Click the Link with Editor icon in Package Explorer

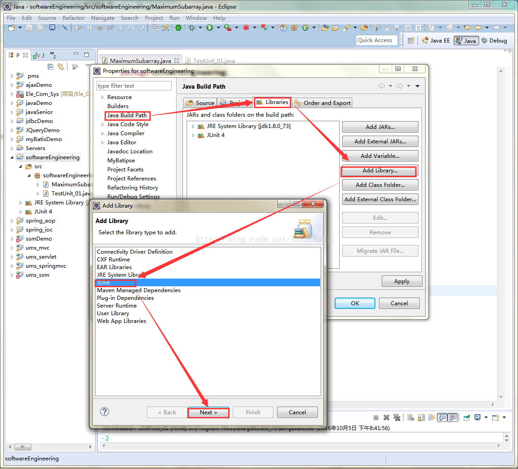point(61,66)
